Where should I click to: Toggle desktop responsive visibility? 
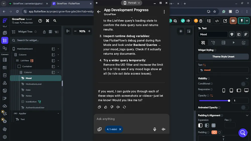[246, 90]
